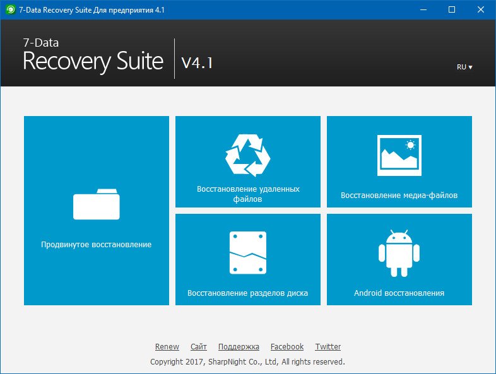Click the picture icon for media recovery

(x=399, y=155)
